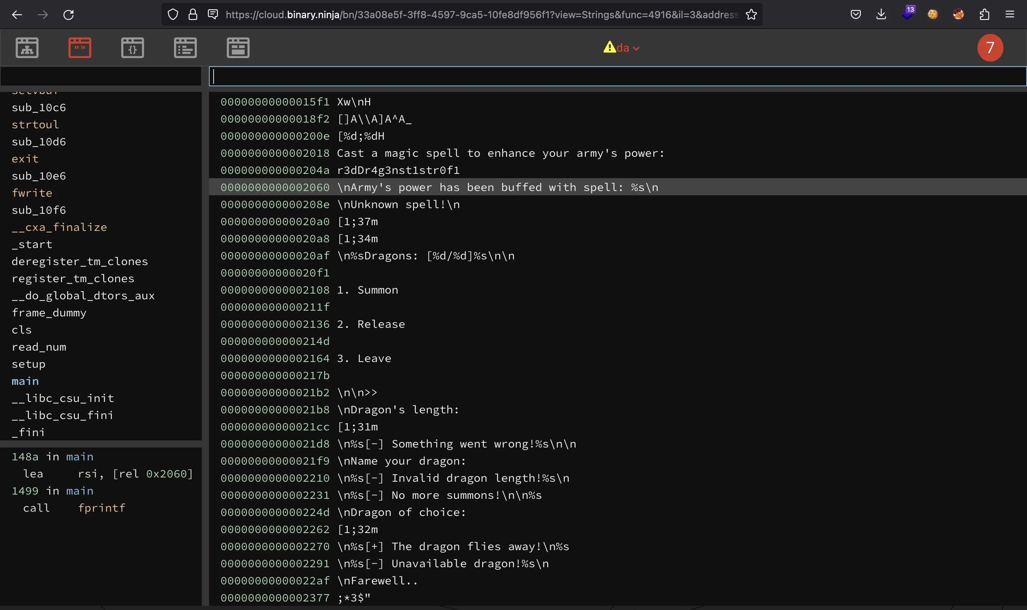Image resolution: width=1027 pixels, height=610 pixels.
Task: Click the yellow warning triangle icon
Action: click(609, 47)
